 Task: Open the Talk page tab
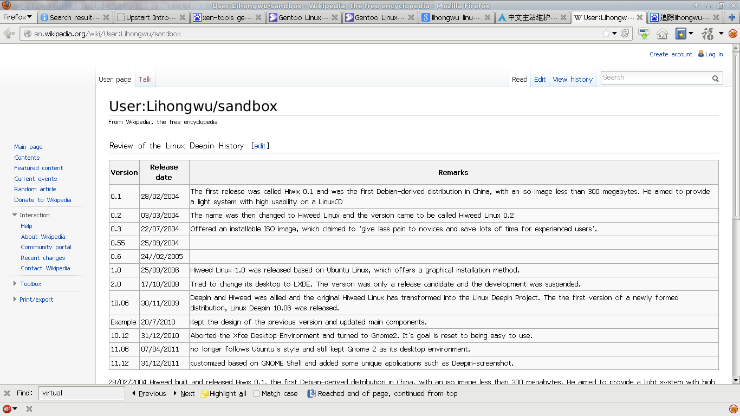tap(145, 79)
